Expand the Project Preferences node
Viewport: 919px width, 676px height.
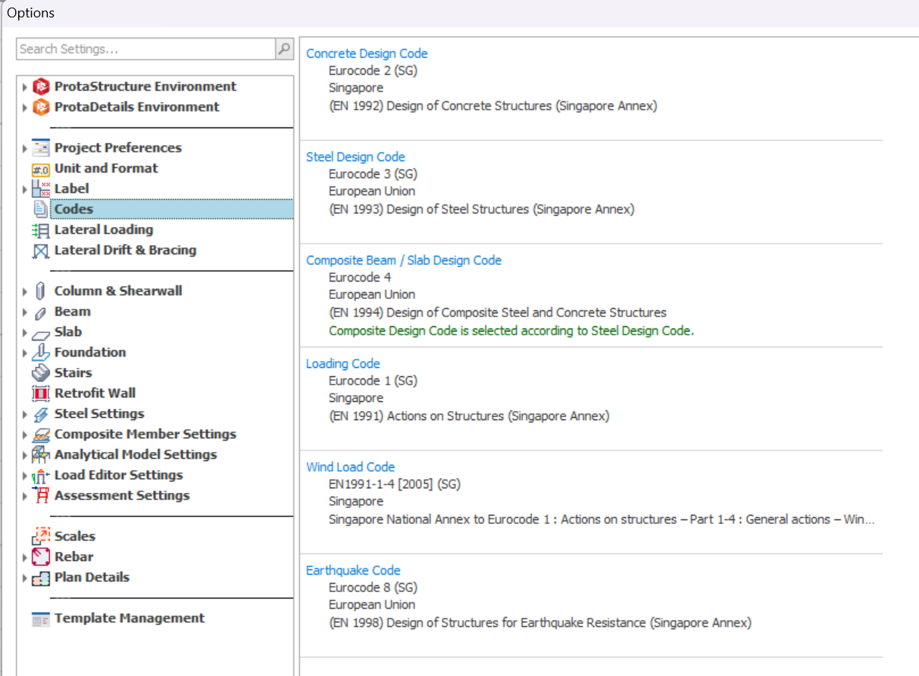point(25,148)
